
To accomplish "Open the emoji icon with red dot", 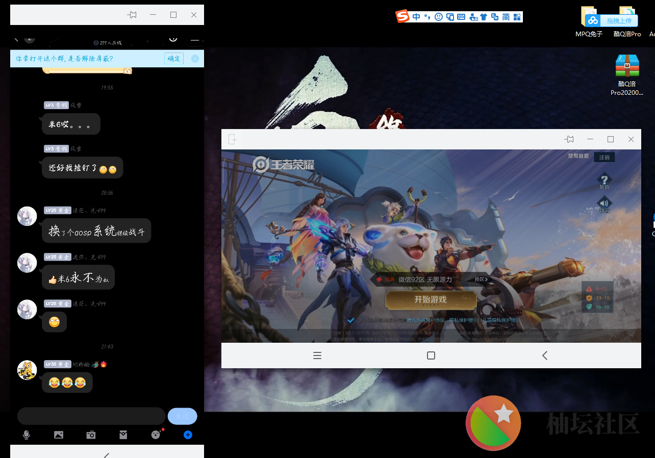I will (x=156, y=435).
